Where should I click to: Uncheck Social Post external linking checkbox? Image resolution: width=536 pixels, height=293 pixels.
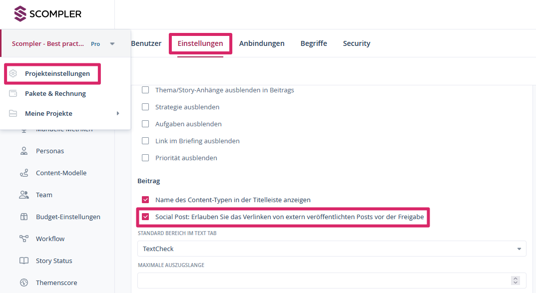pyautogui.click(x=145, y=217)
